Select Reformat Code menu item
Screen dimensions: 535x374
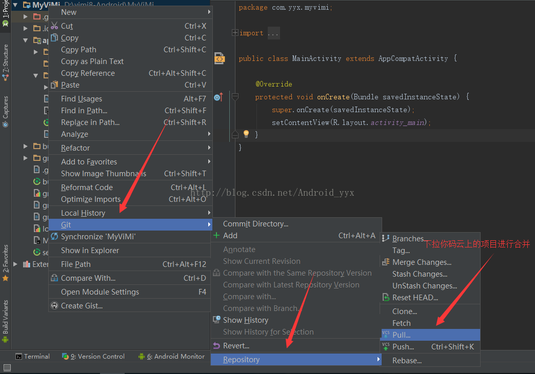pos(130,187)
